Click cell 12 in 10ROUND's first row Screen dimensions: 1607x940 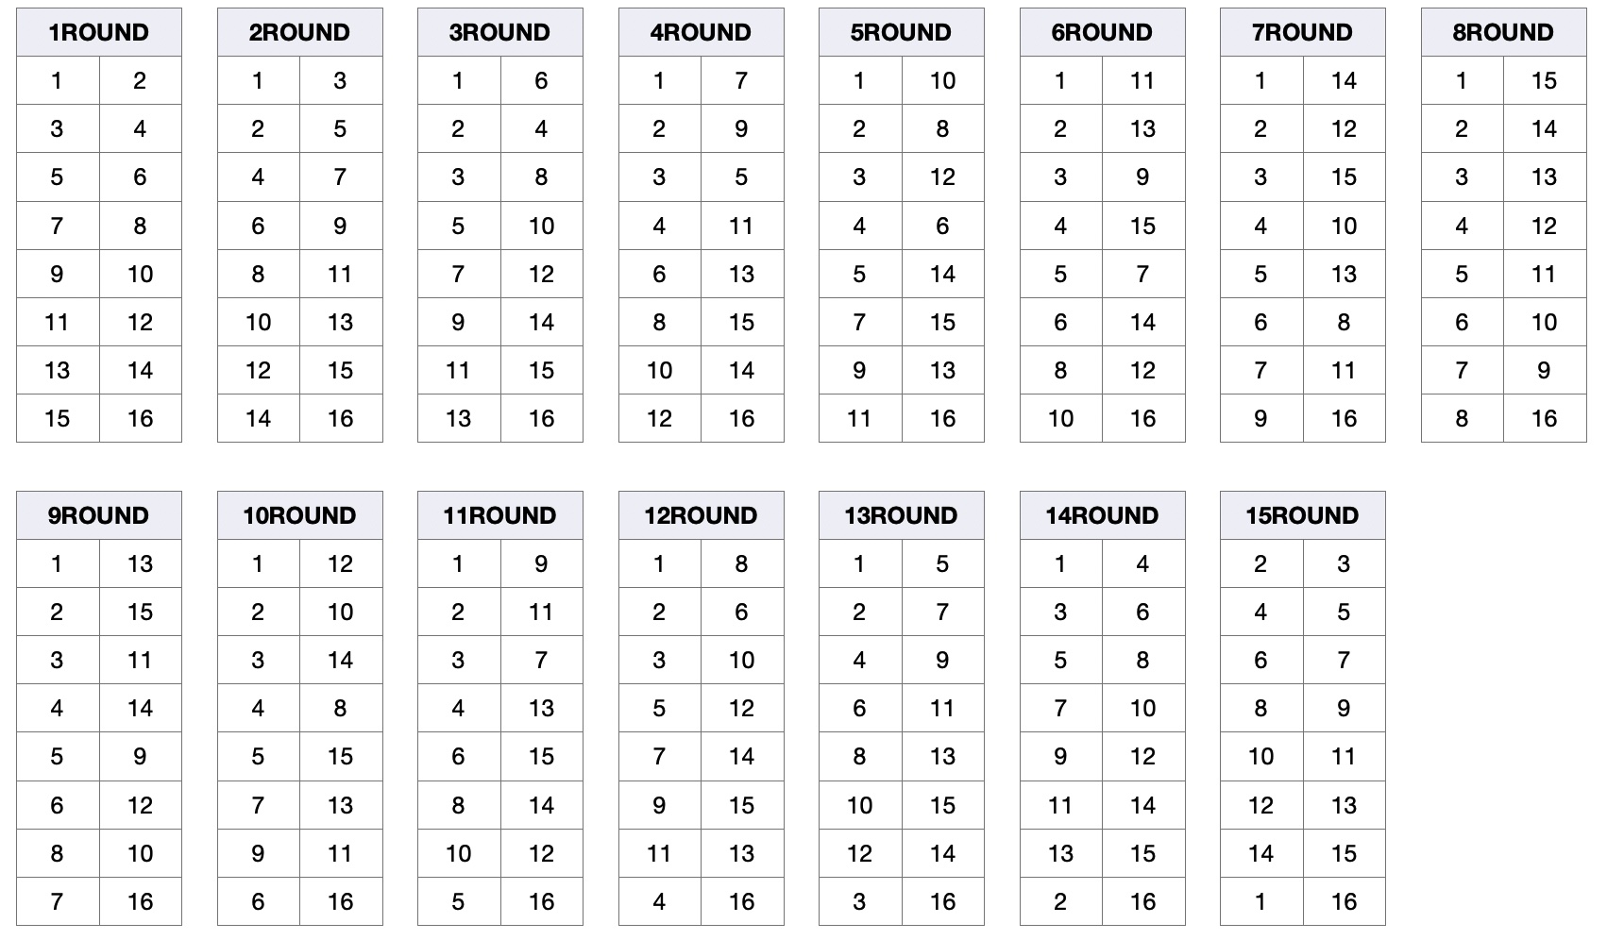tap(341, 563)
